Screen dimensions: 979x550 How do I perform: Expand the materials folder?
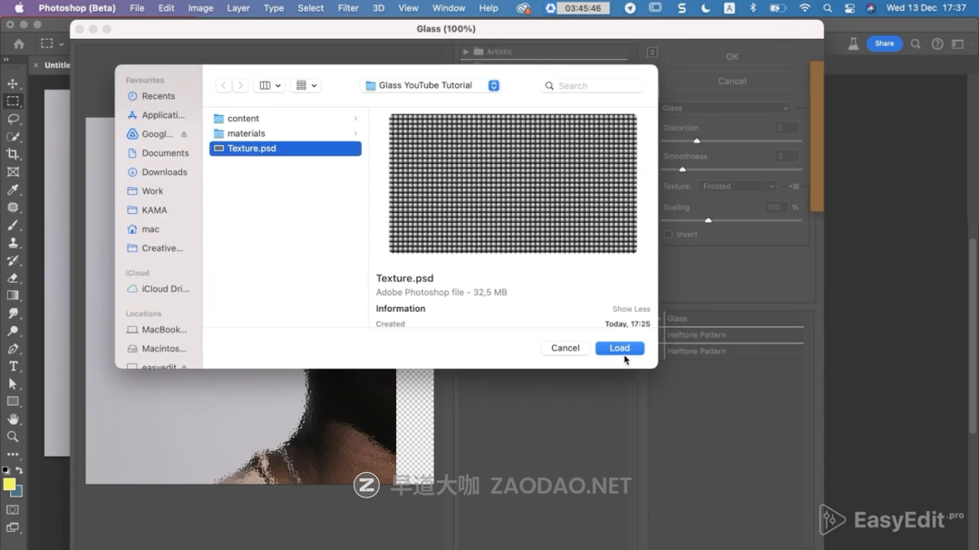(355, 134)
